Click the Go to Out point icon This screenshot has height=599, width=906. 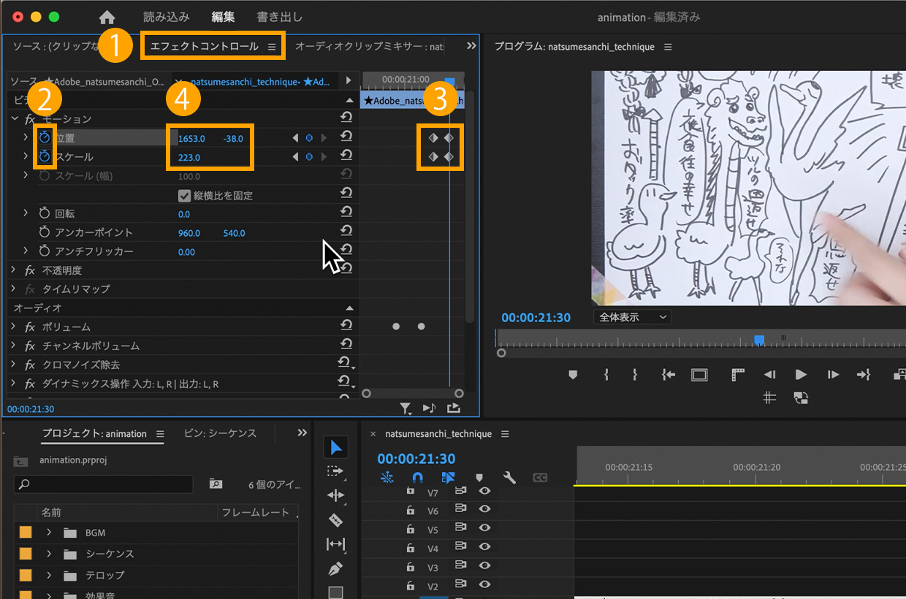864,375
